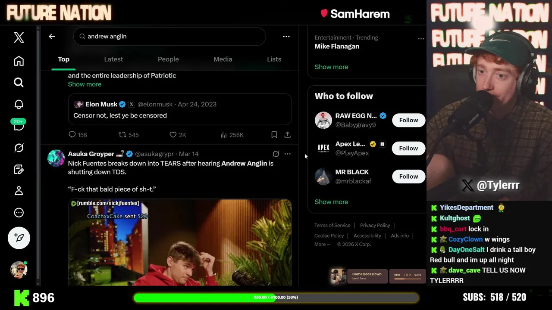The image size is (552, 310).
Task: Open the Explore search icon in the sidebar
Action: click(19, 82)
